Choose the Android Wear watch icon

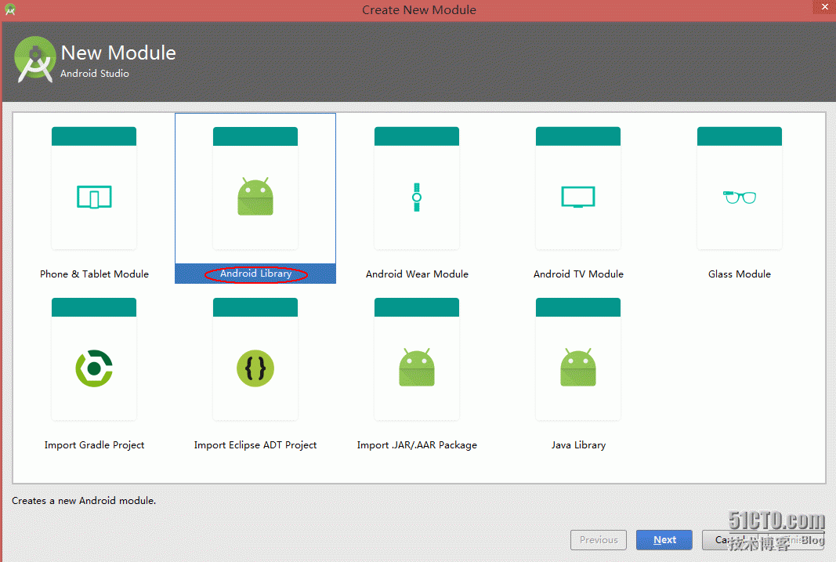417,198
